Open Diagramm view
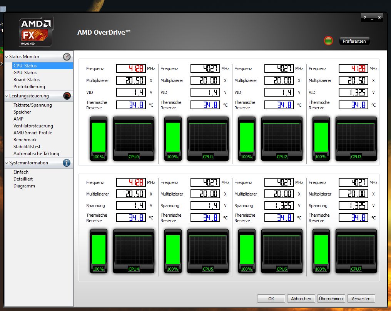 (24, 186)
